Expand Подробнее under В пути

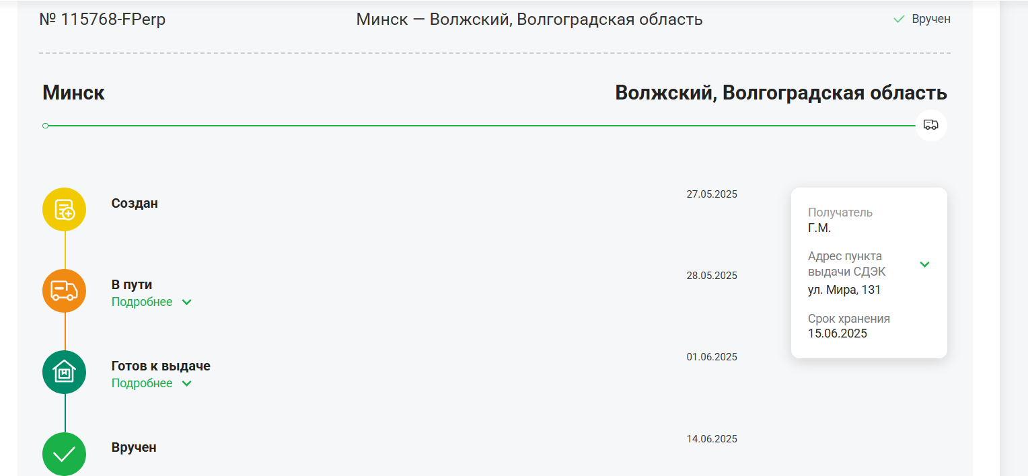tap(142, 302)
